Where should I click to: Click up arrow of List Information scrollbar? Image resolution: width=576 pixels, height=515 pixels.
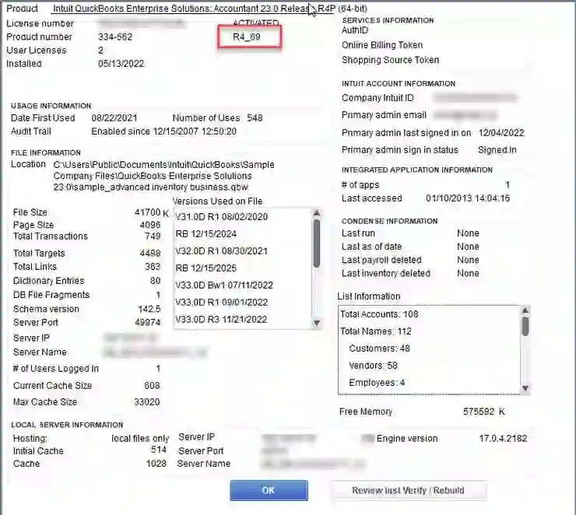(525, 310)
